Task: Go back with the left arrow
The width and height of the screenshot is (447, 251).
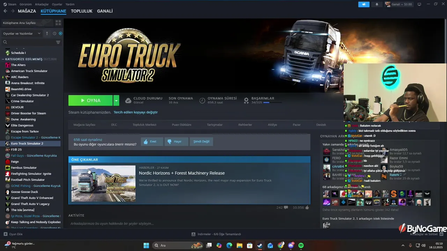Action: (x=5, y=11)
